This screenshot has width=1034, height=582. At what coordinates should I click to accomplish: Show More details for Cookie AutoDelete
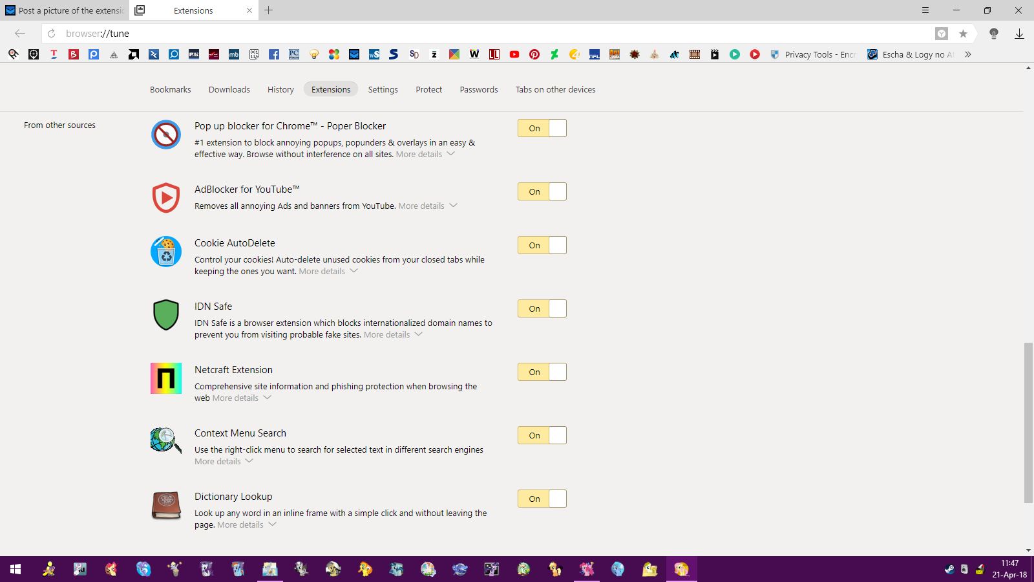coord(328,272)
